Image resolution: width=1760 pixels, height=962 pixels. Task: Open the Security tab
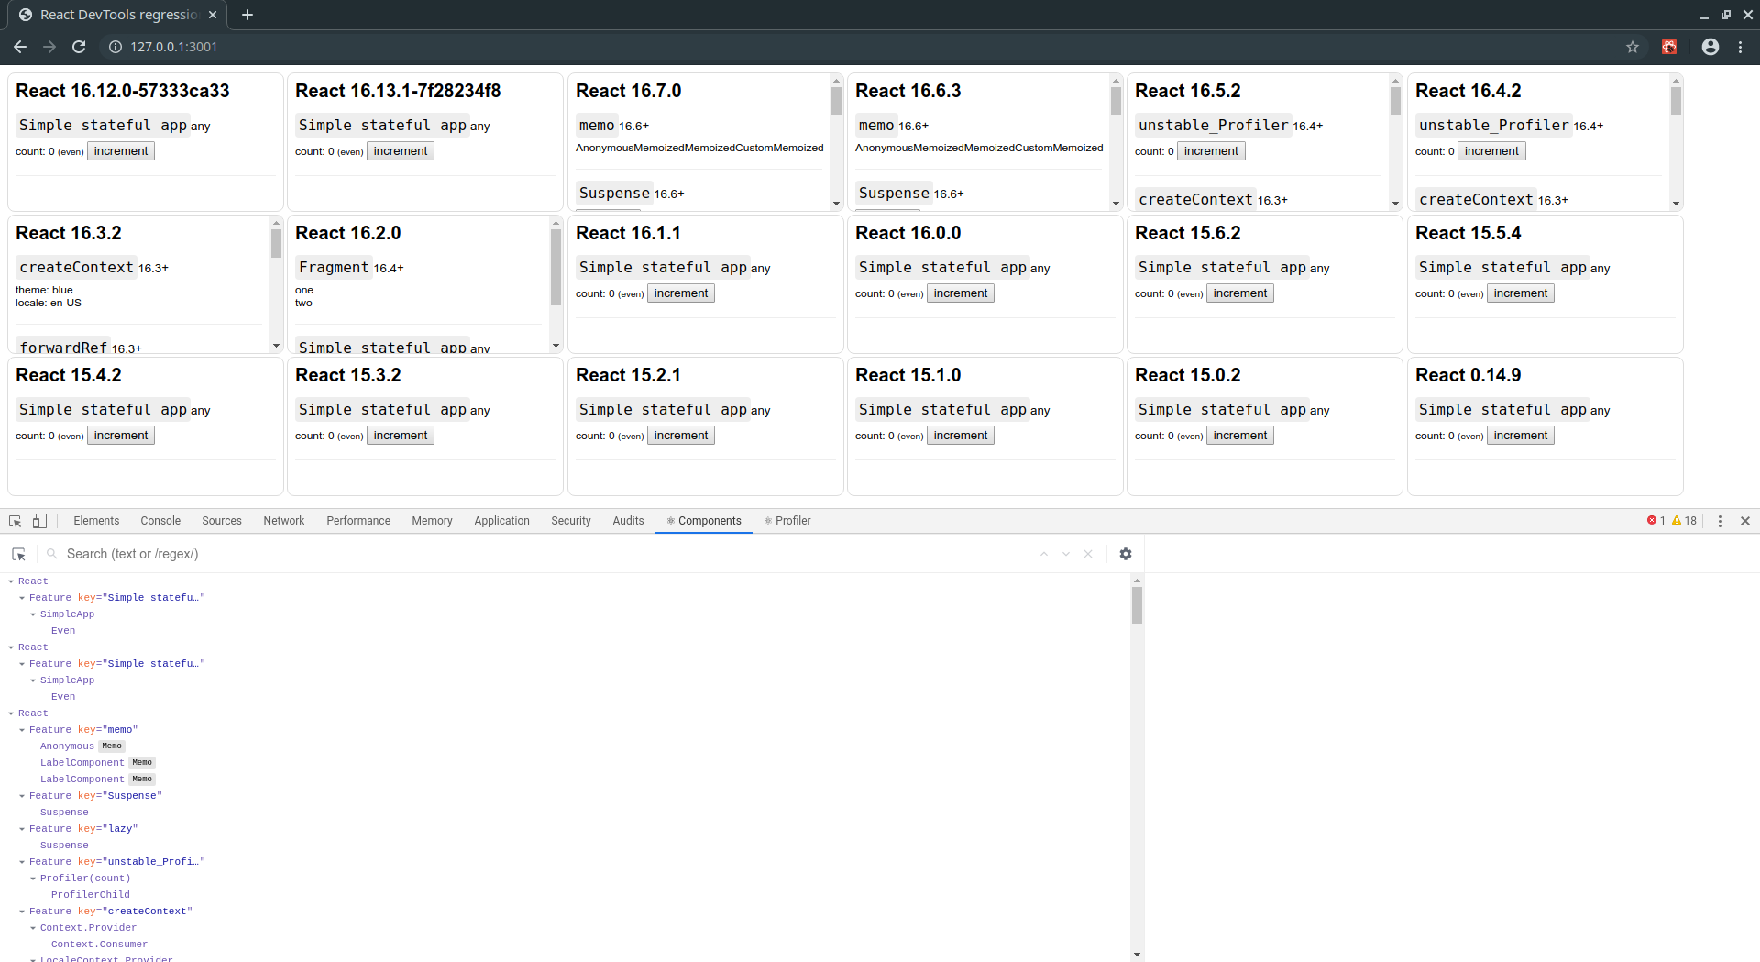[x=571, y=521]
